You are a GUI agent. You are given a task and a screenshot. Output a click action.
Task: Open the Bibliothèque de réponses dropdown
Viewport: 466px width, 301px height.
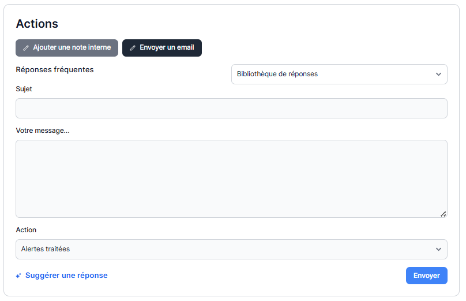pos(339,74)
